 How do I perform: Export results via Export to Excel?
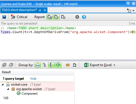tap(98, 65)
